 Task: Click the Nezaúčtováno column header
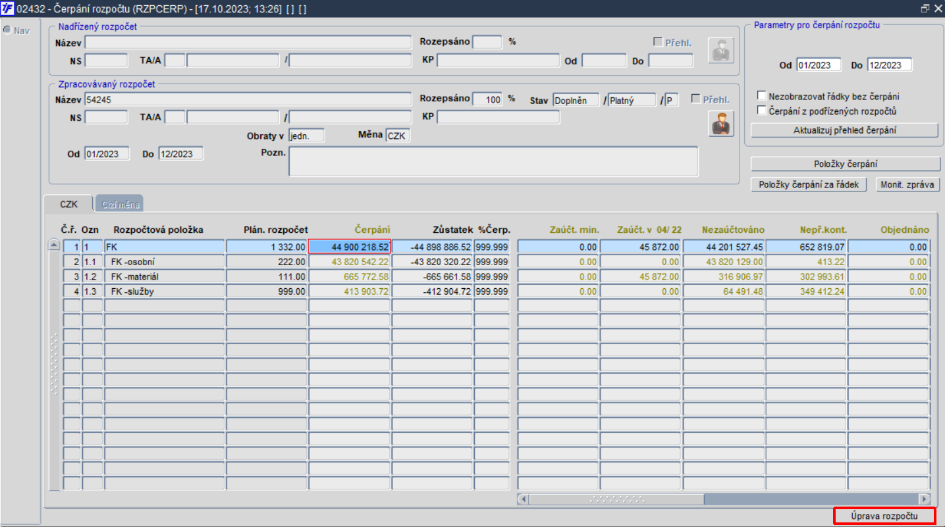pos(733,230)
